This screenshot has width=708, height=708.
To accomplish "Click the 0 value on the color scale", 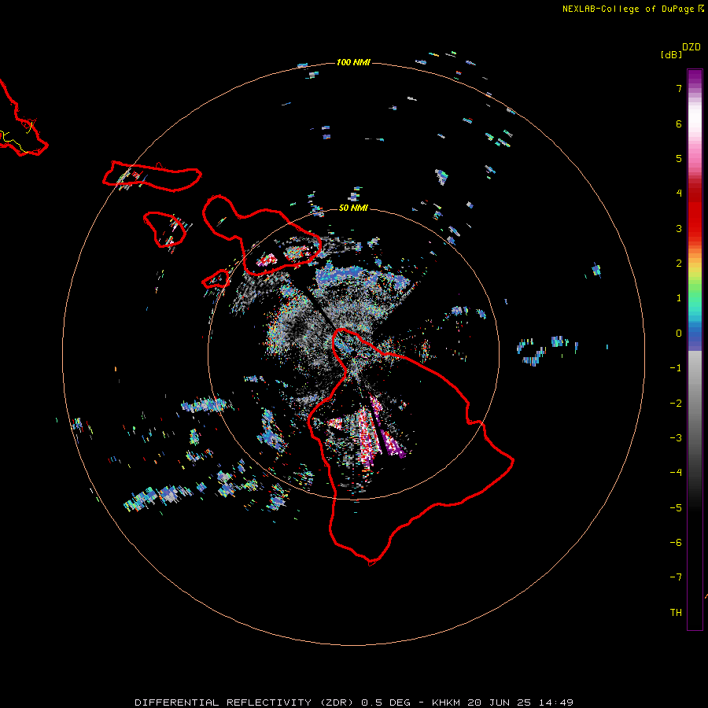I will [x=679, y=334].
